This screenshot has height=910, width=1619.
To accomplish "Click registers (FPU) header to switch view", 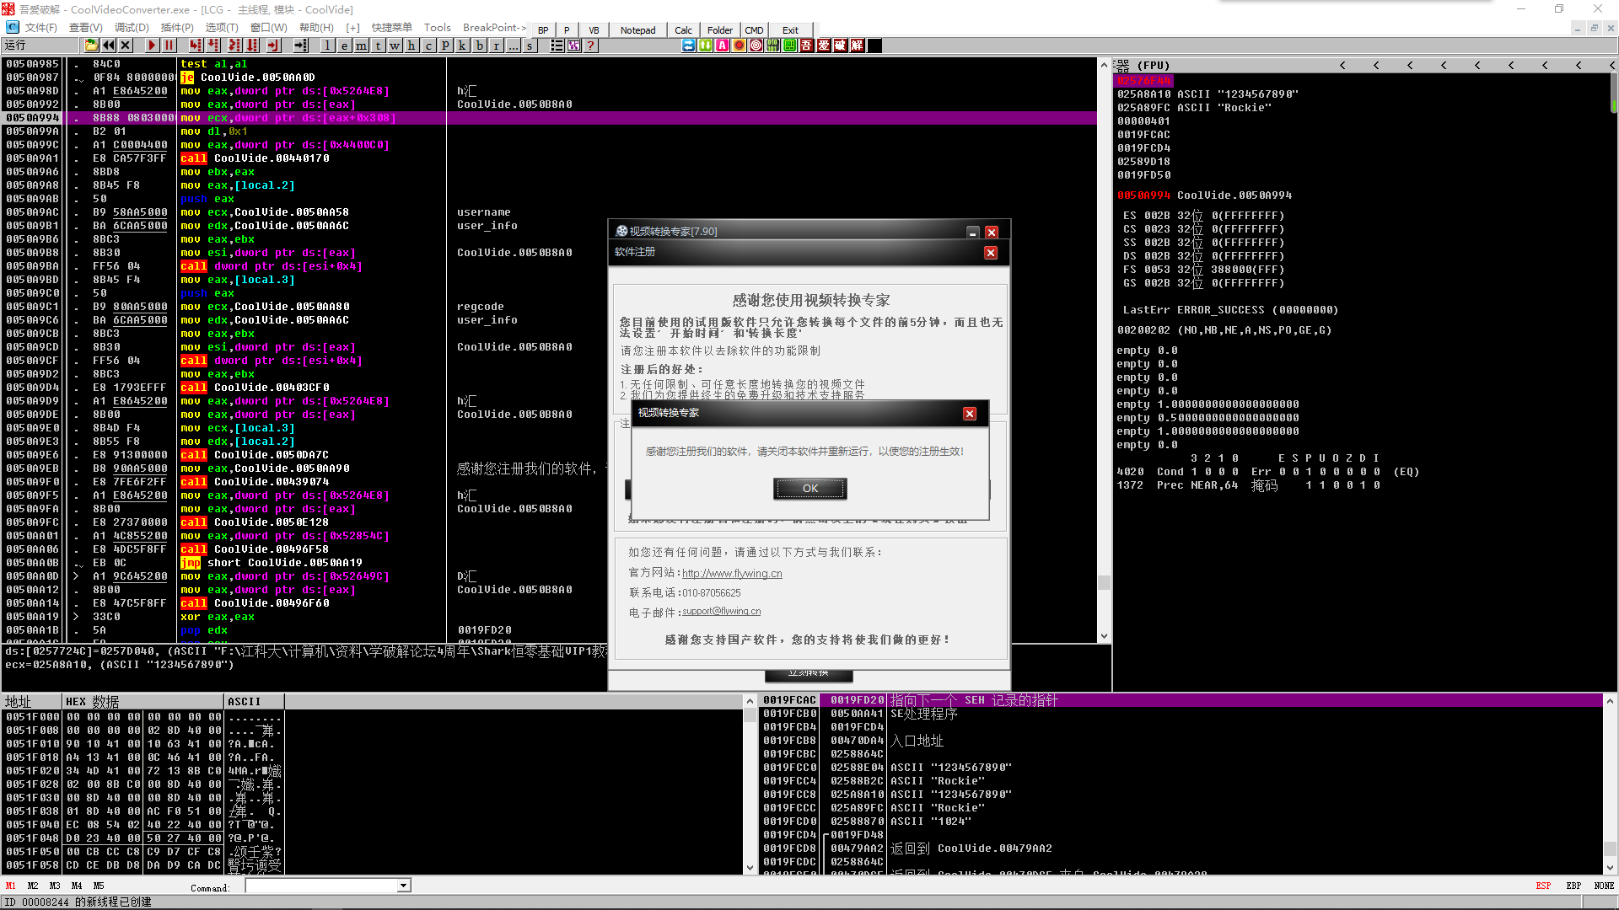I will click(x=1153, y=65).
